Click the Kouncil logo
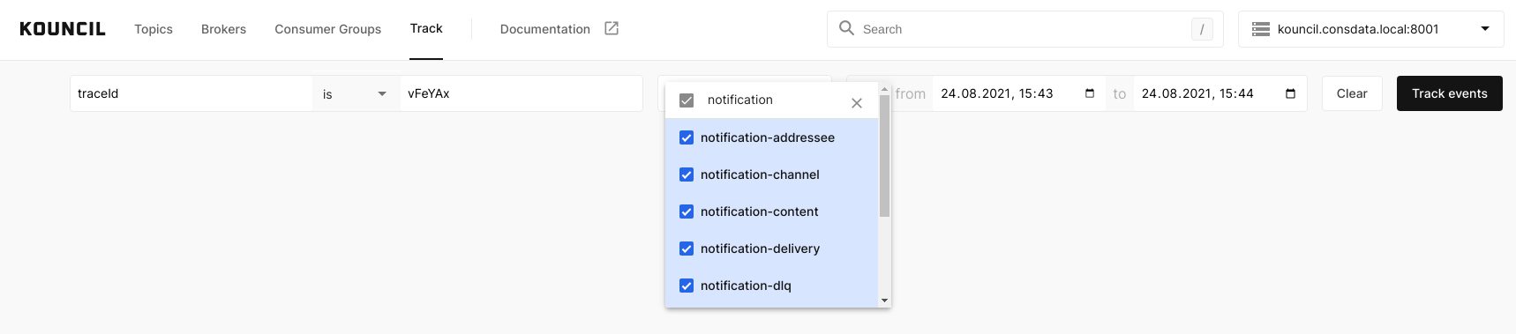 pyautogui.click(x=63, y=29)
